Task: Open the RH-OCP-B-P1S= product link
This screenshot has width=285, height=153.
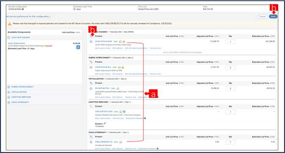Action: point(102,88)
